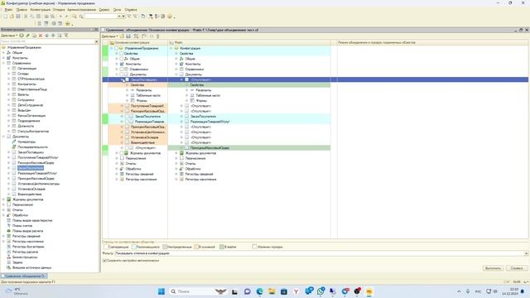Click the Справка button at bottom right
The image size is (530, 298).
517,268
